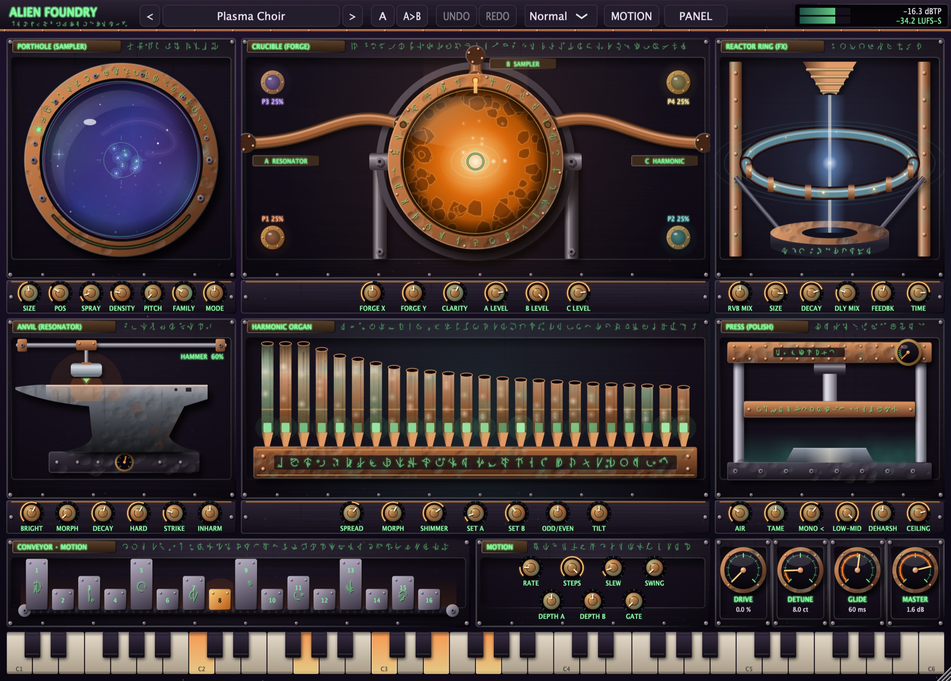
Task: Click the P2 25% teal corner orb
Action: pyautogui.click(x=678, y=238)
